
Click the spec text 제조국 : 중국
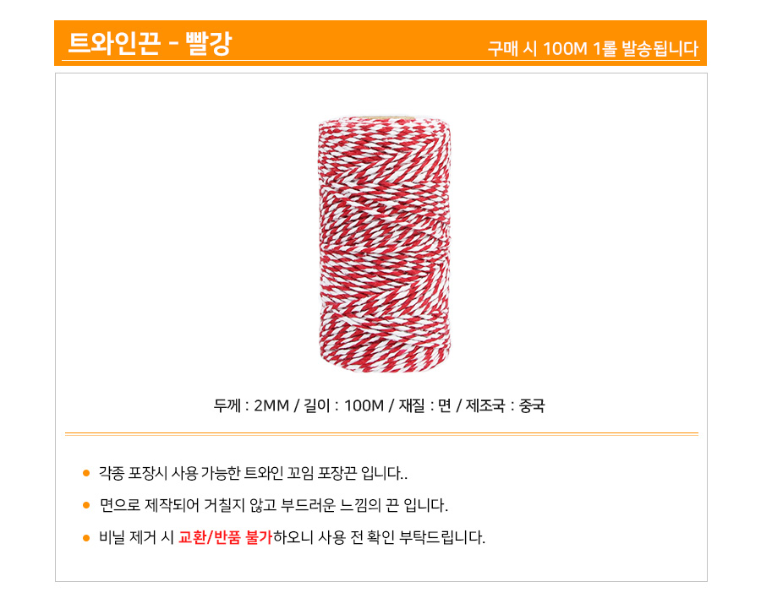point(506,405)
